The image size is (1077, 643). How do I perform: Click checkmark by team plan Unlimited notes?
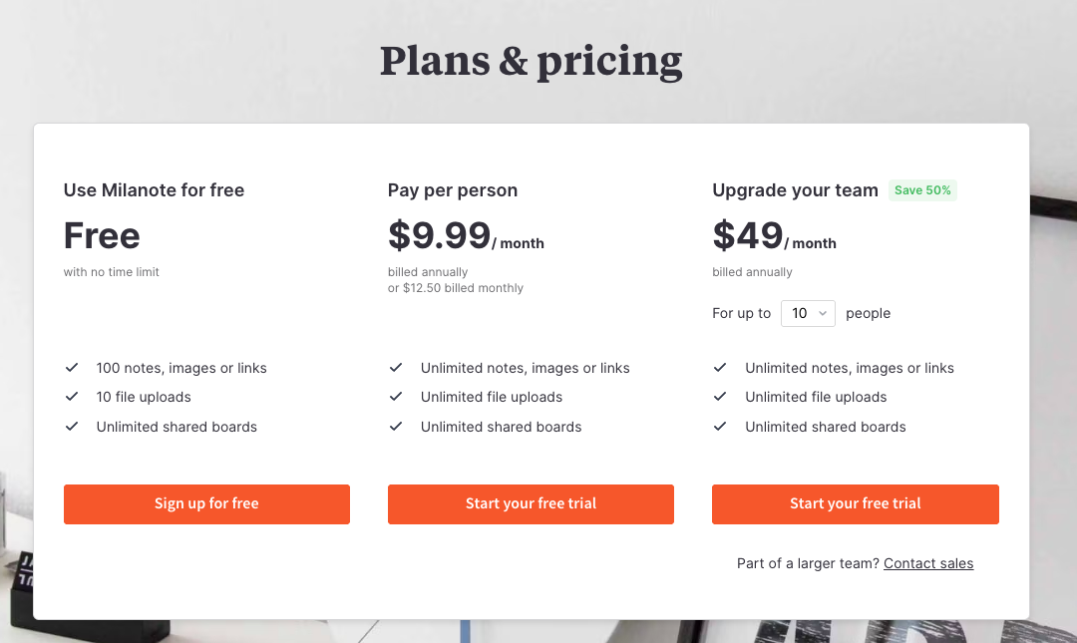pos(720,368)
